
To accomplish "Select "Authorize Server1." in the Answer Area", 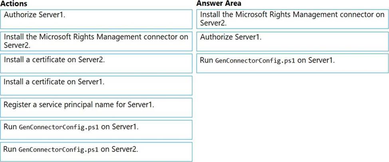I will (x=292, y=41).
